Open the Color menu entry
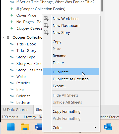This screenshot has height=134, width=119. pyautogui.click(x=71, y=128)
